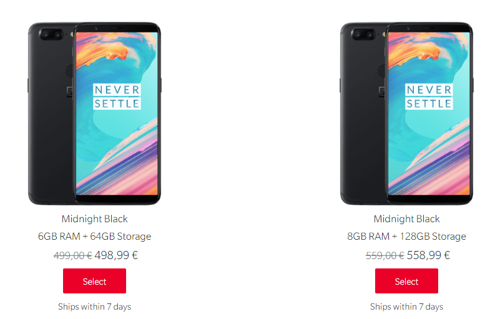Click the 498,99 € price
The image size is (500, 319).
point(116,255)
